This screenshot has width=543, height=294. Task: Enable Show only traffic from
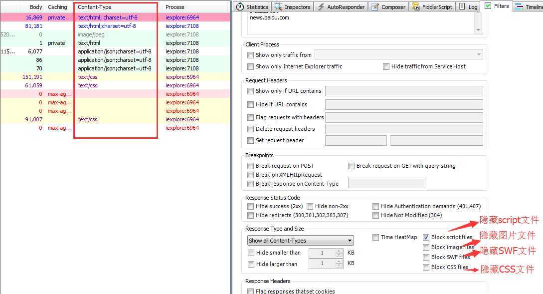[x=250, y=55]
